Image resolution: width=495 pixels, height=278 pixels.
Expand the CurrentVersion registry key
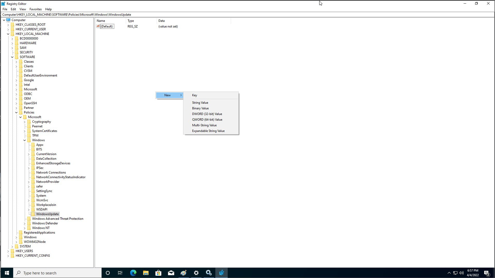[29, 154]
